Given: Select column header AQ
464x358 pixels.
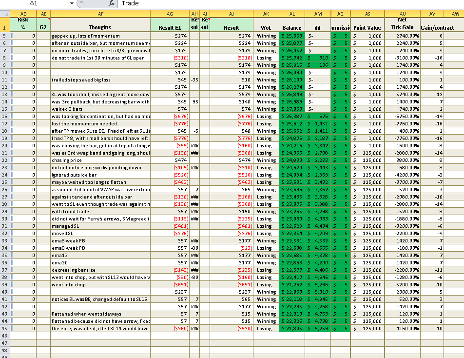Looking at the screenshot, I should [x=340, y=14].
